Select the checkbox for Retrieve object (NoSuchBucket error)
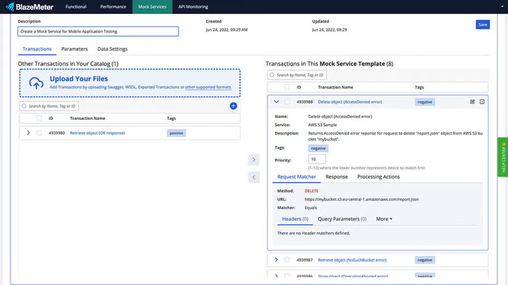Viewport: 508px width, 285px height. pos(287,260)
